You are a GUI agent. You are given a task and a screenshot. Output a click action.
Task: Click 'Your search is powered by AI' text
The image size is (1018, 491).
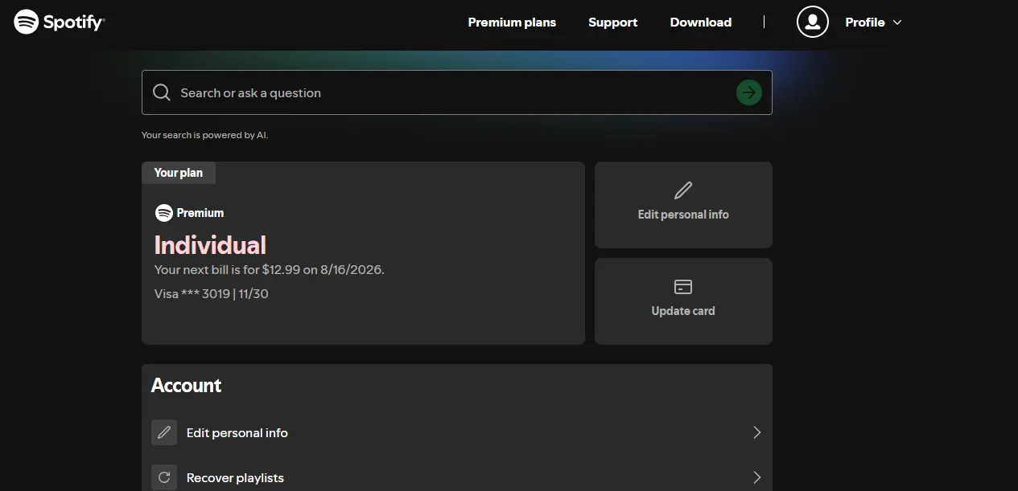(x=204, y=135)
